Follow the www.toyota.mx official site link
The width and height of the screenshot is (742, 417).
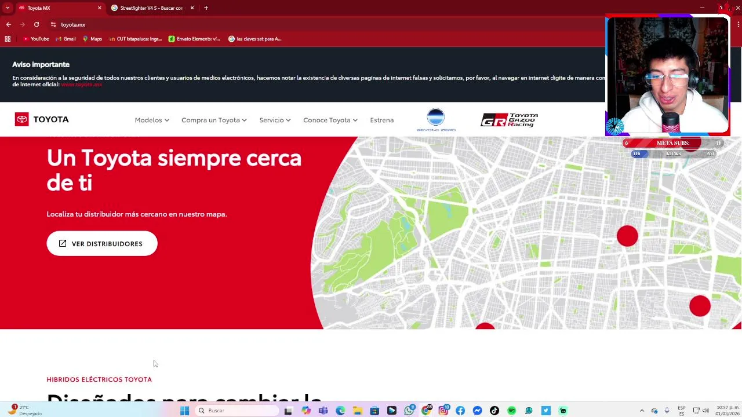tap(82, 85)
